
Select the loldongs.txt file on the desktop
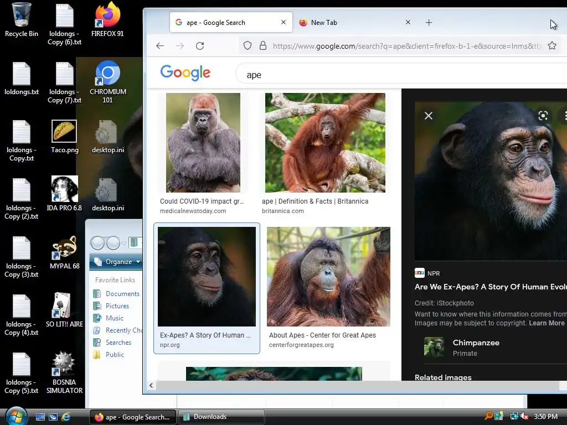point(22,79)
